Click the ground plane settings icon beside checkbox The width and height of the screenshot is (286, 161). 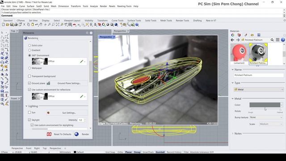coord(49,83)
